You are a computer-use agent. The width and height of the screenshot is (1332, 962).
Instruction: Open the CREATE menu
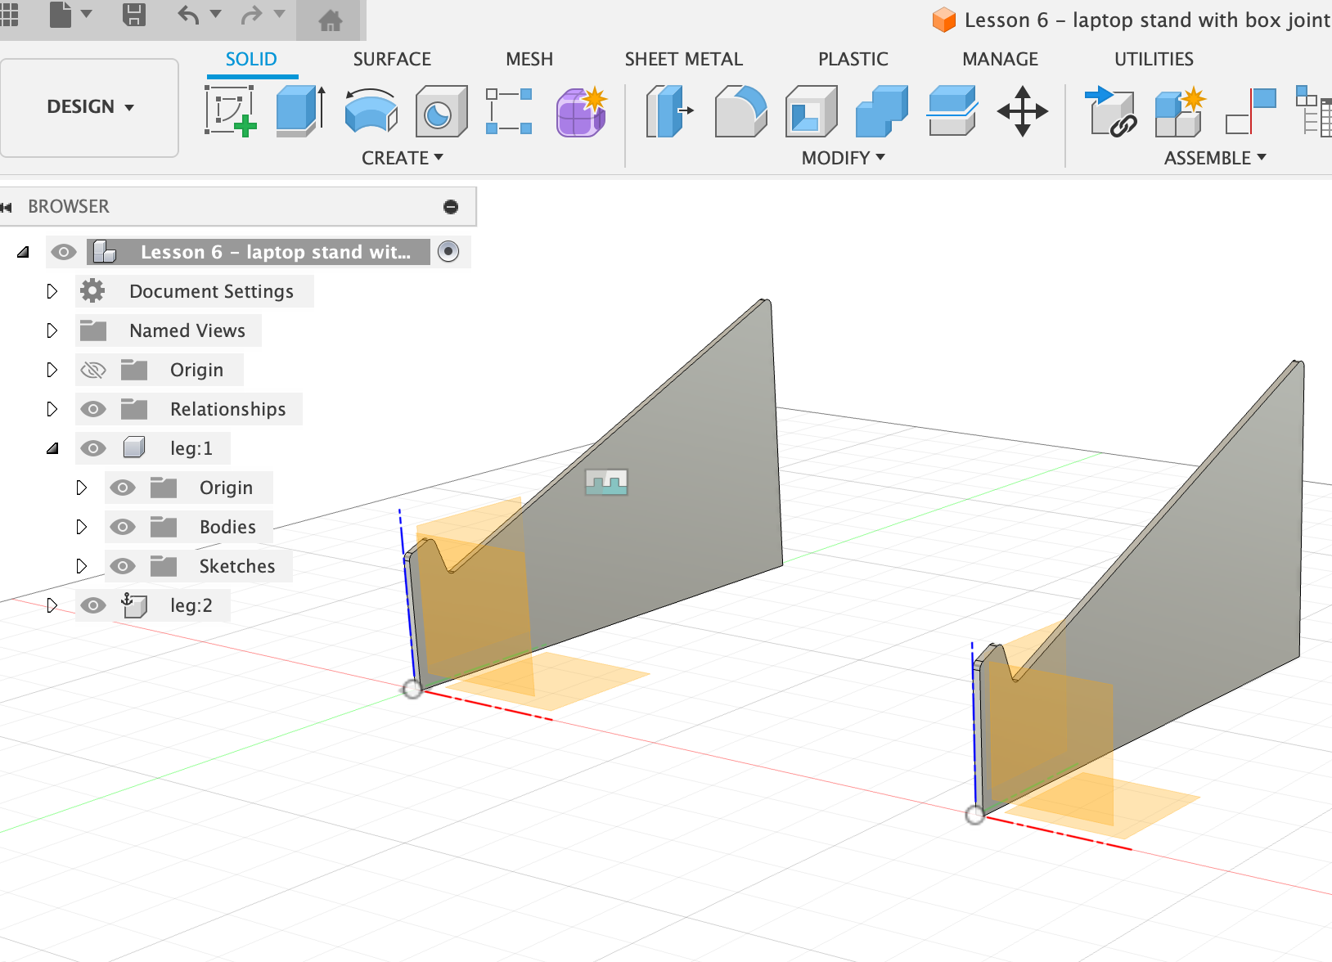[x=402, y=158]
